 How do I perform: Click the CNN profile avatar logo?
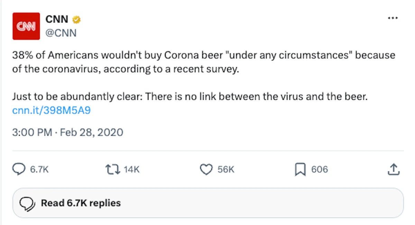click(26, 26)
